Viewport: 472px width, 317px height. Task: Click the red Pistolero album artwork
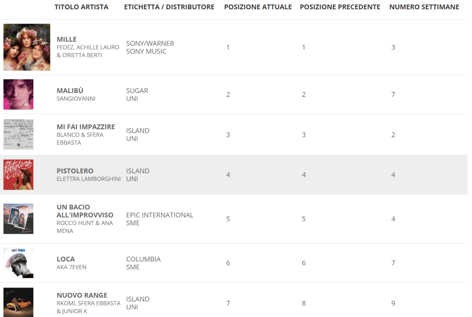pos(18,175)
